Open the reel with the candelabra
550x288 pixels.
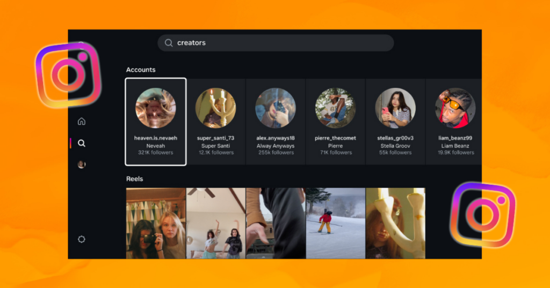click(395, 223)
